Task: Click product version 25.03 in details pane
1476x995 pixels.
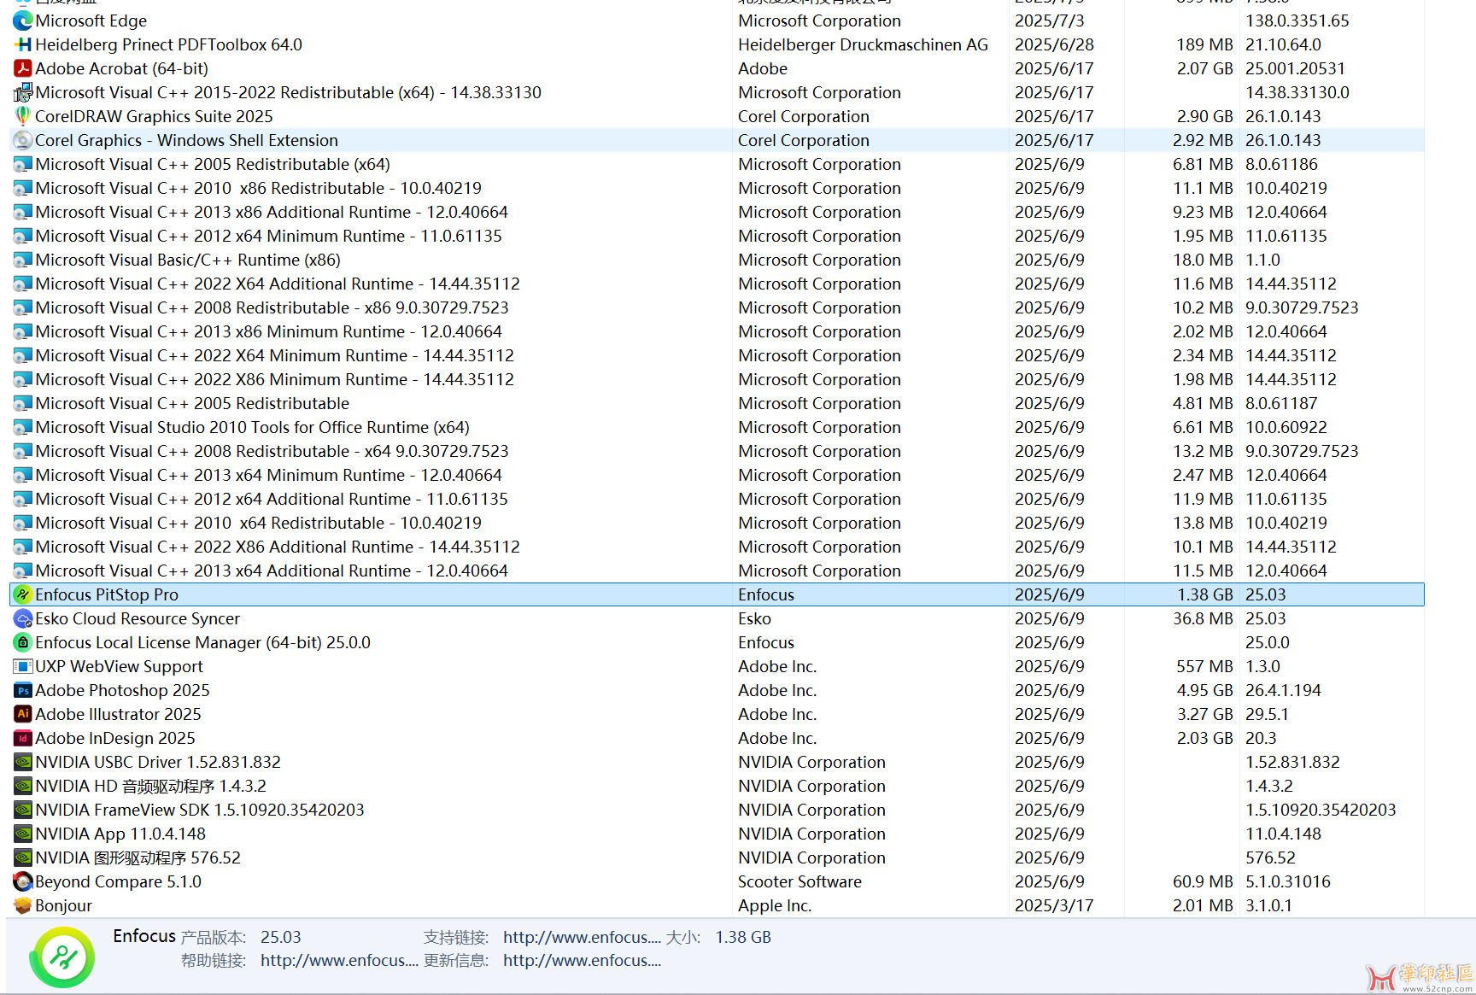Action: (281, 937)
